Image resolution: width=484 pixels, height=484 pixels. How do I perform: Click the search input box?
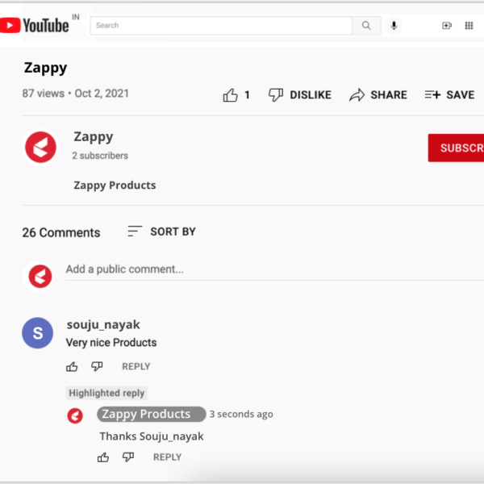click(x=221, y=26)
